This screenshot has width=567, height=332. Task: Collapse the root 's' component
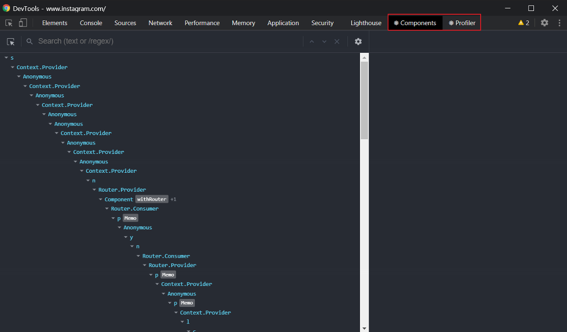(x=6, y=58)
